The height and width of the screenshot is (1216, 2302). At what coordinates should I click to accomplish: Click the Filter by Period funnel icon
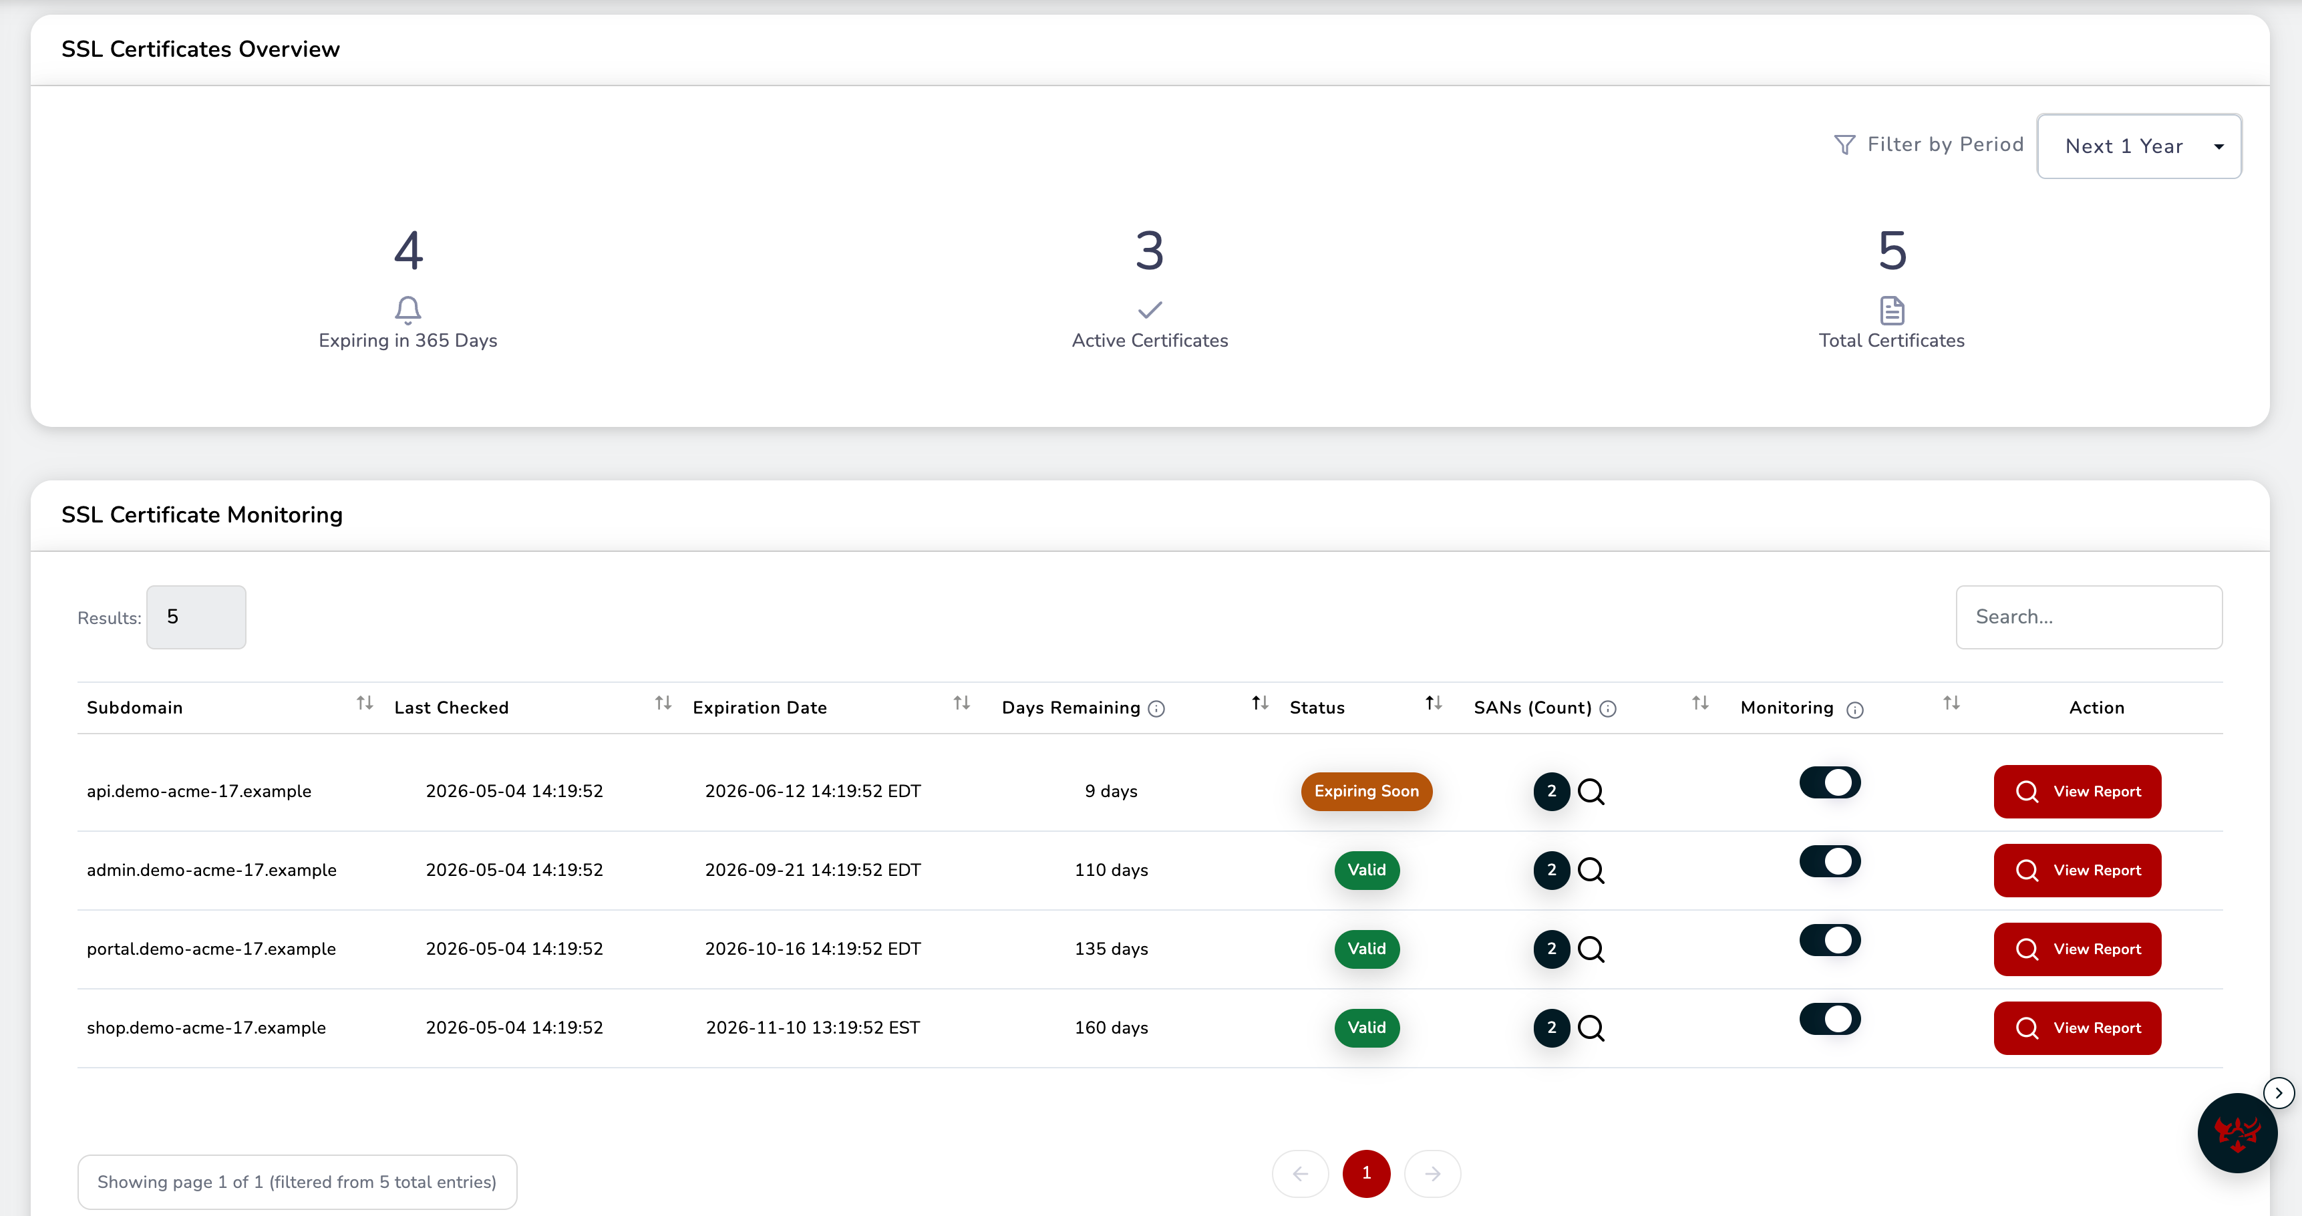click(x=1844, y=145)
